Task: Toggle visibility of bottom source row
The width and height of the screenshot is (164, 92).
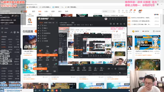Action: tap(38, 41)
